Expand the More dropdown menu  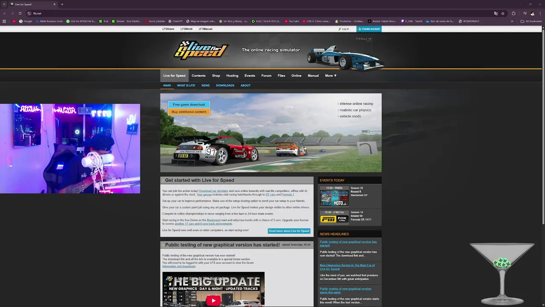tap(331, 75)
